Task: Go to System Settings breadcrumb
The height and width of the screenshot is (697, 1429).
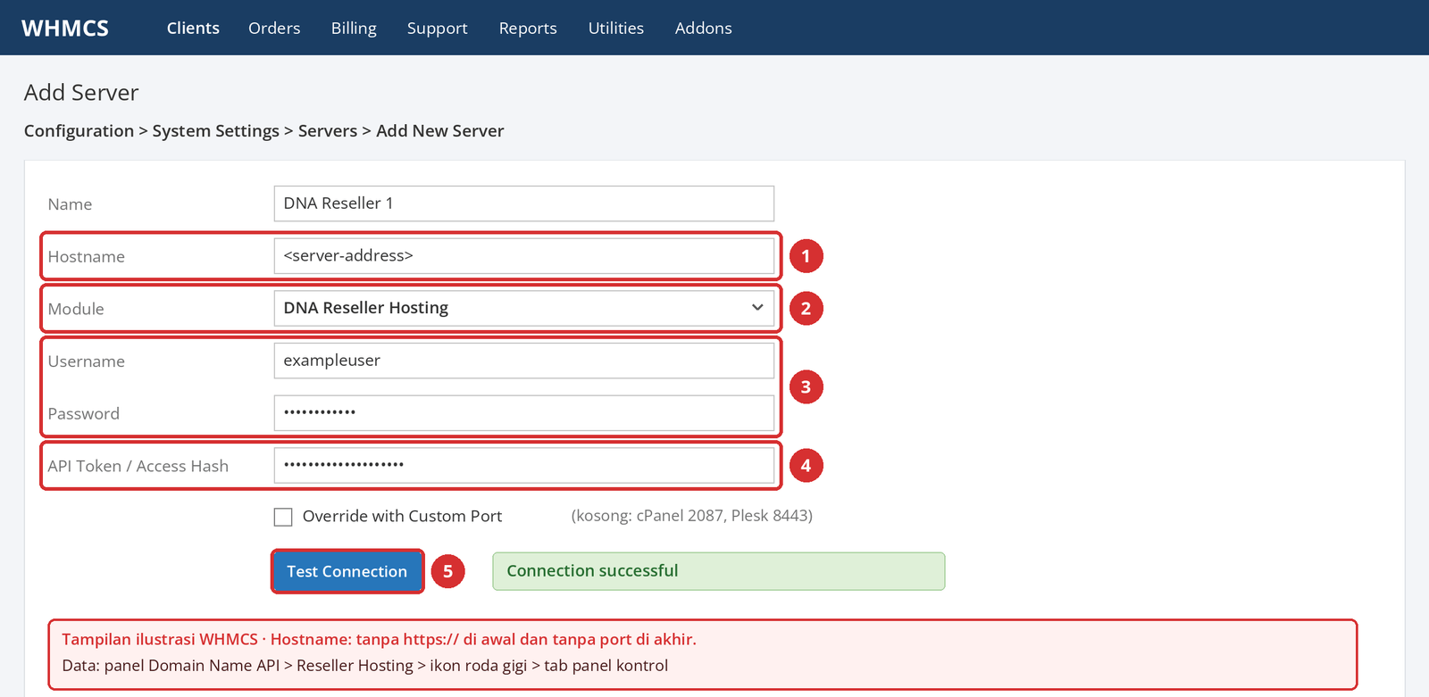Action: (x=216, y=131)
